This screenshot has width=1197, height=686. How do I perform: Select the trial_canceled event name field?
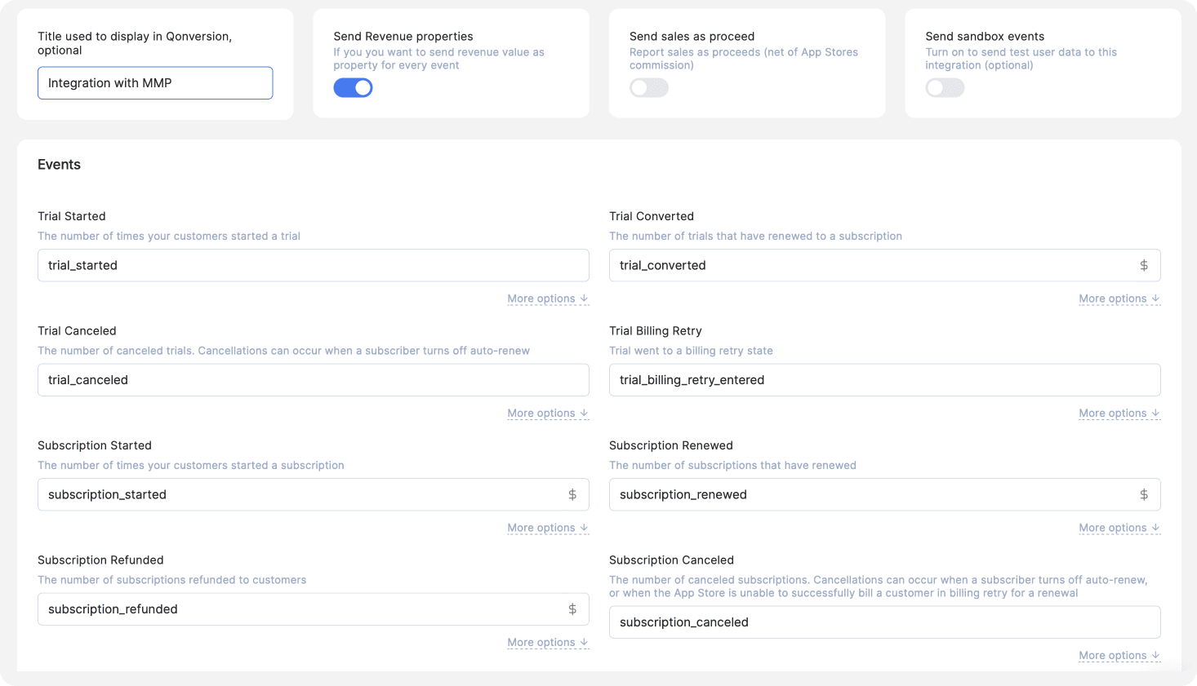pos(313,379)
